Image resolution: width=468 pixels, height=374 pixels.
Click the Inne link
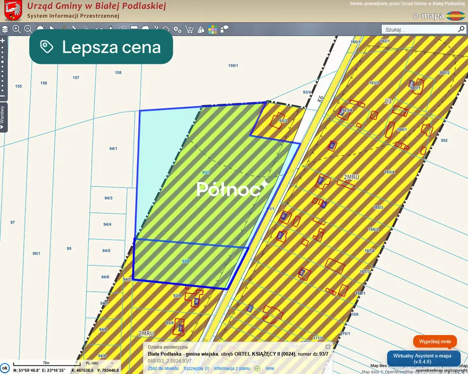[x=270, y=368]
